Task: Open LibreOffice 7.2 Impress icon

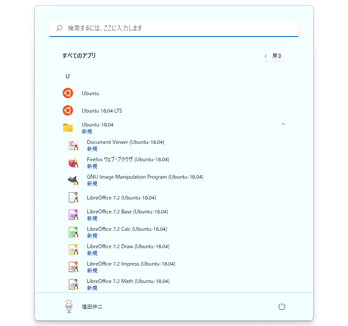Action: tap(73, 267)
